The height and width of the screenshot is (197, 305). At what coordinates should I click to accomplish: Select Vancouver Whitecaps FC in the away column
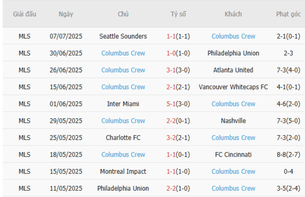coord(233,87)
